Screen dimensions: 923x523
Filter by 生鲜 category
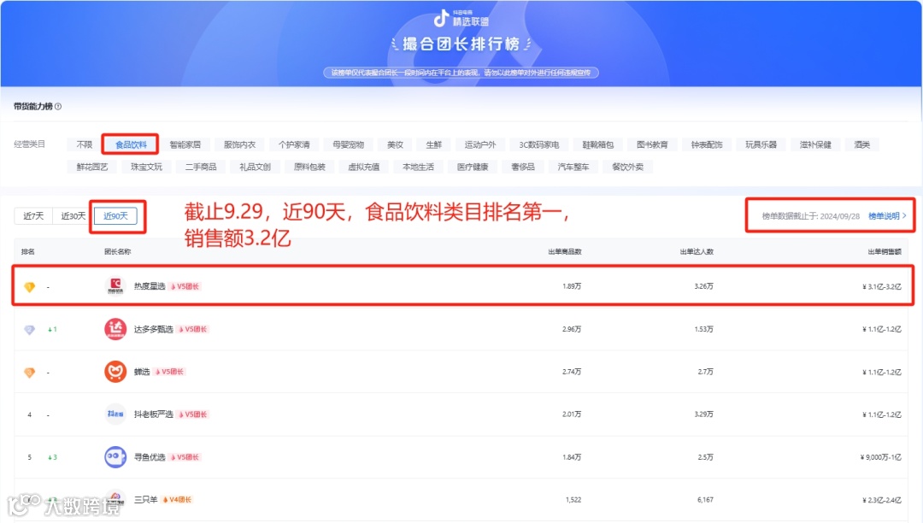point(434,144)
